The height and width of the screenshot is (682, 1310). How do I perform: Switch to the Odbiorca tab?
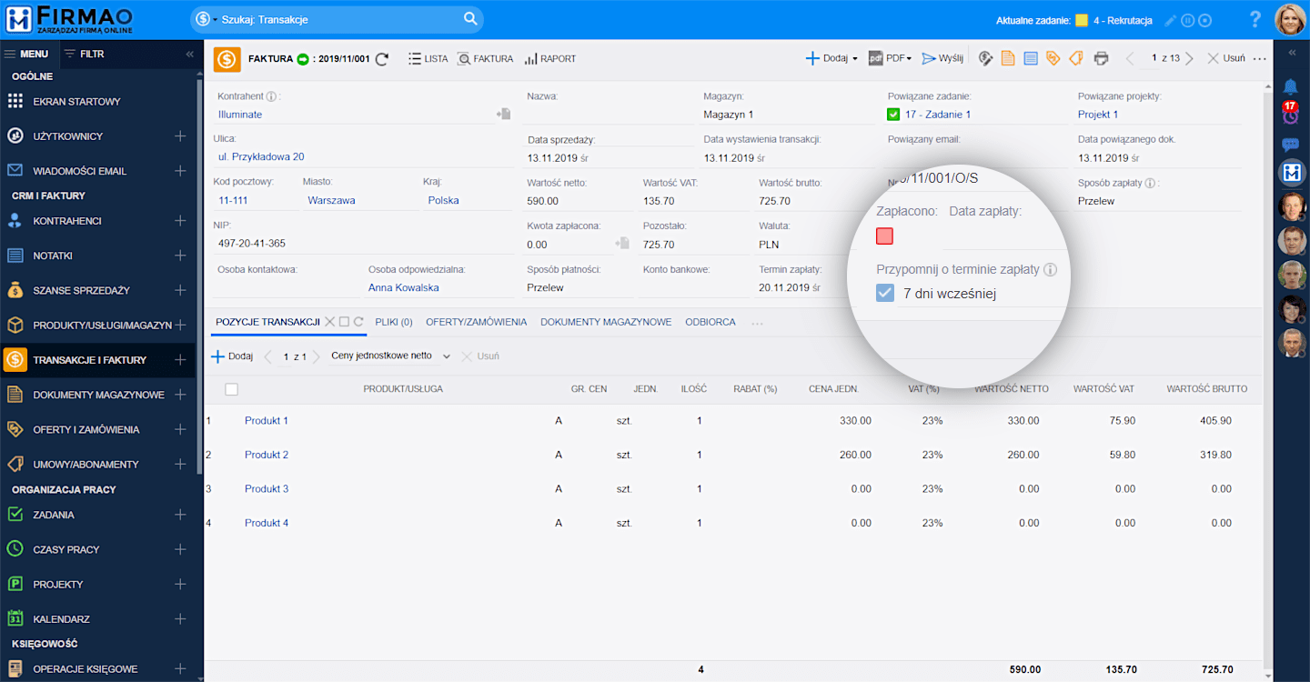pos(710,322)
